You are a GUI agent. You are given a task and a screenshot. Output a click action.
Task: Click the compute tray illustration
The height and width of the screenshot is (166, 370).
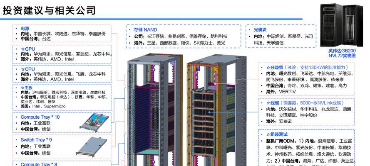coord(94,122)
